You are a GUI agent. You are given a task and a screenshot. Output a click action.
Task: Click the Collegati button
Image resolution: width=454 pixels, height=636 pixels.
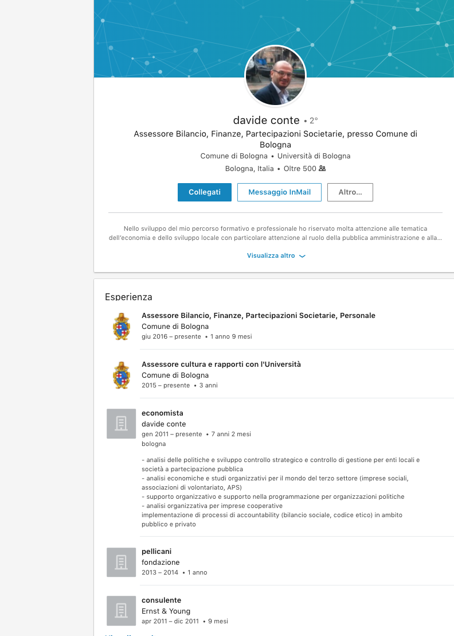point(205,192)
